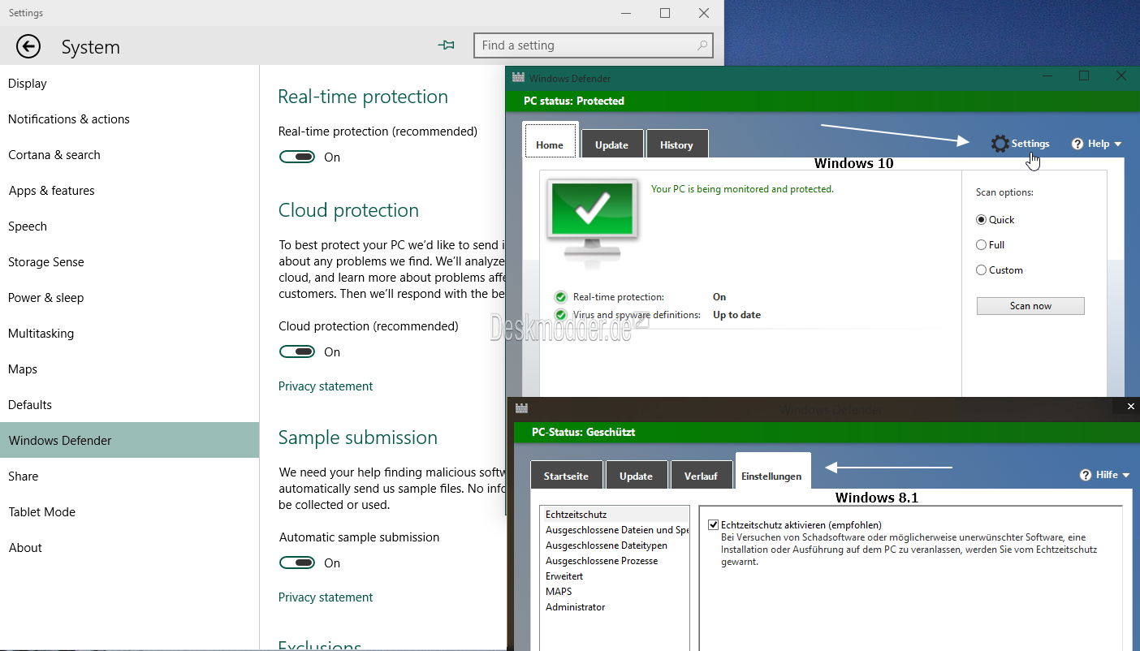Open Power & sleep category
The image size is (1140, 651).
[129, 298]
